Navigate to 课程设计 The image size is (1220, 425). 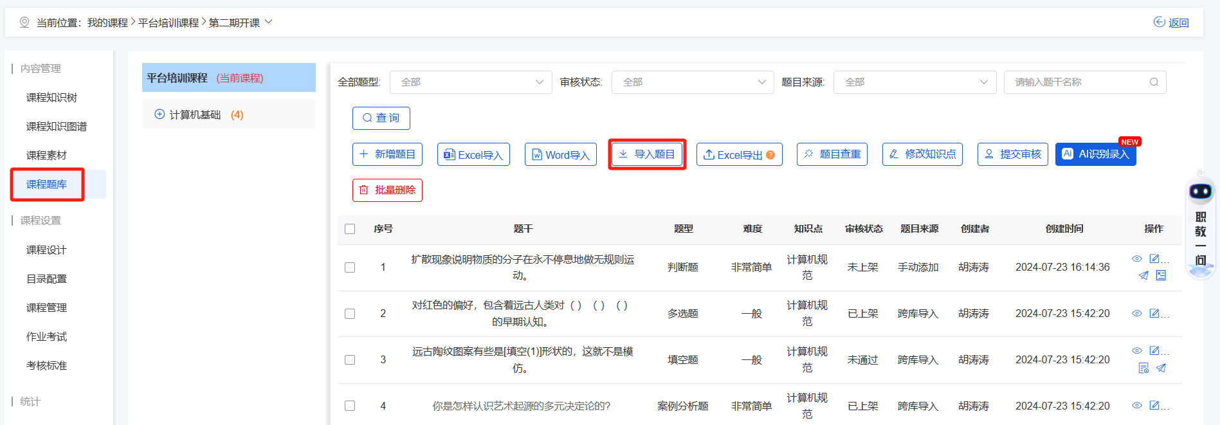click(46, 250)
